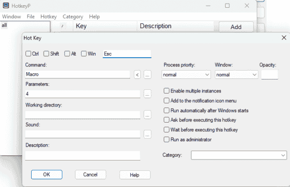The image size is (290, 187).
Task: Click the Parameters field containing 4
Action: click(x=83, y=94)
